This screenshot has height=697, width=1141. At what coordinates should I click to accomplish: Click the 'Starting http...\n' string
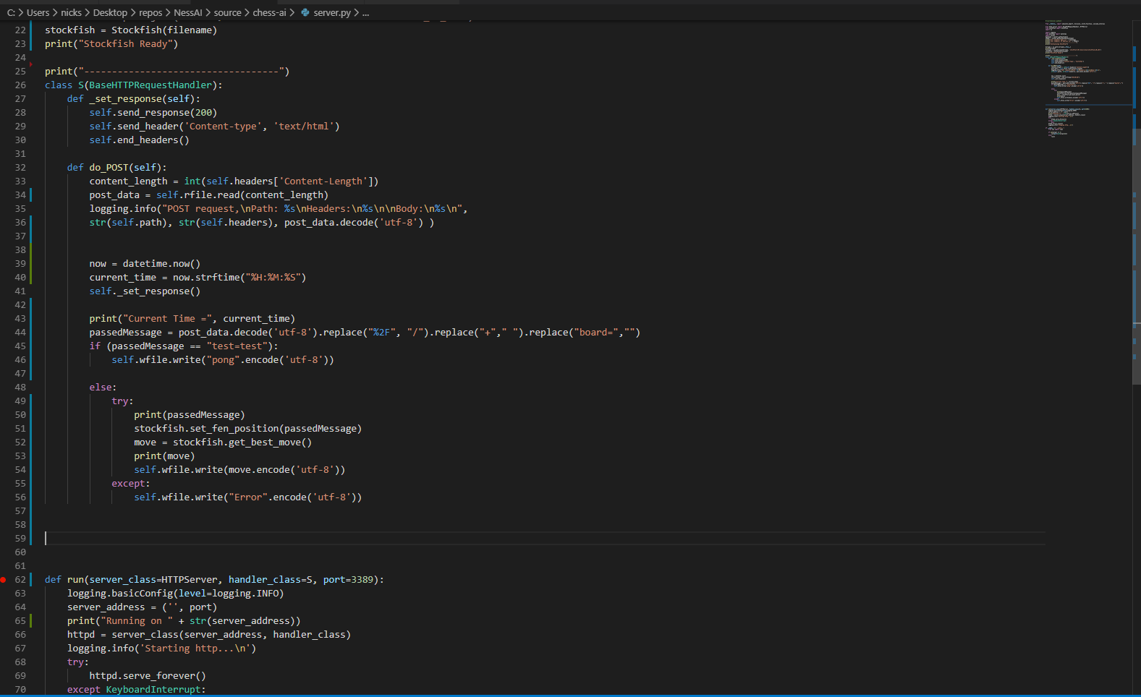[195, 649]
